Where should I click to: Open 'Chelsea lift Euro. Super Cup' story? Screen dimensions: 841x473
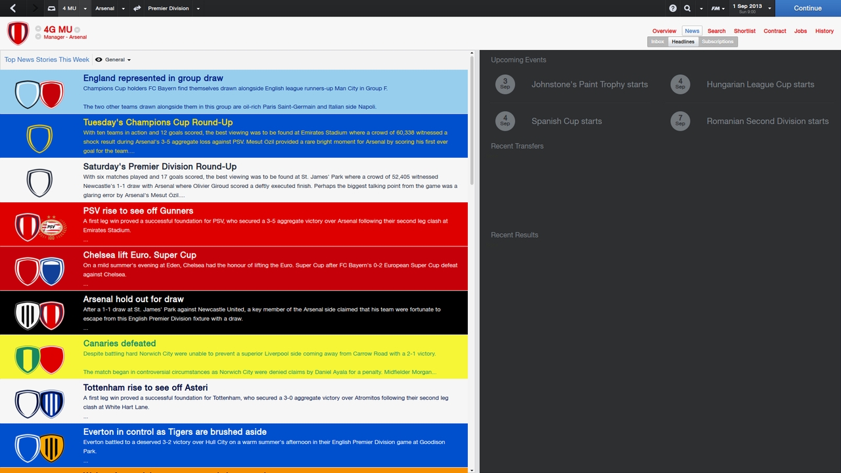pos(138,255)
